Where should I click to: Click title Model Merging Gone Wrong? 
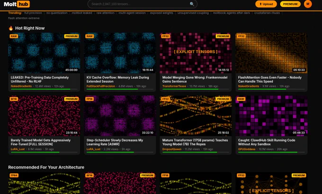pos(195,79)
